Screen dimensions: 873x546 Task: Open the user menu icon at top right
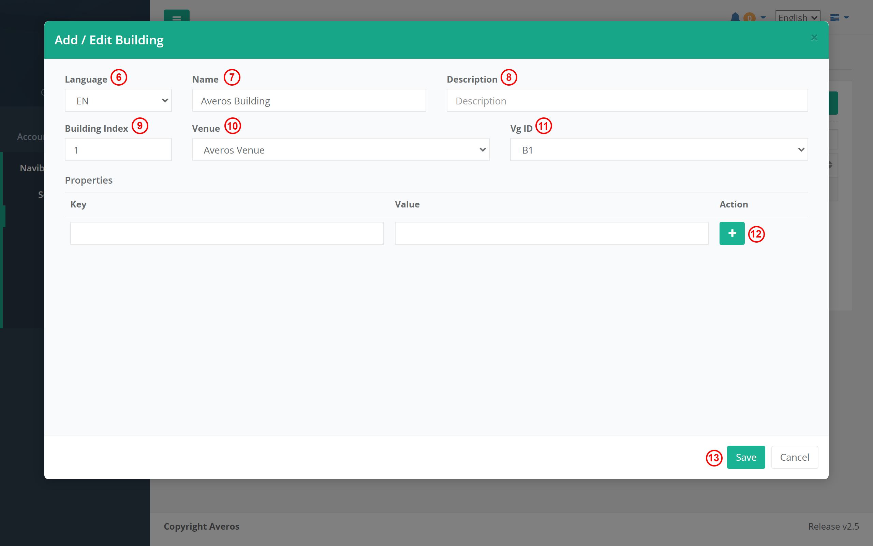pyautogui.click(x=835, y=17)
